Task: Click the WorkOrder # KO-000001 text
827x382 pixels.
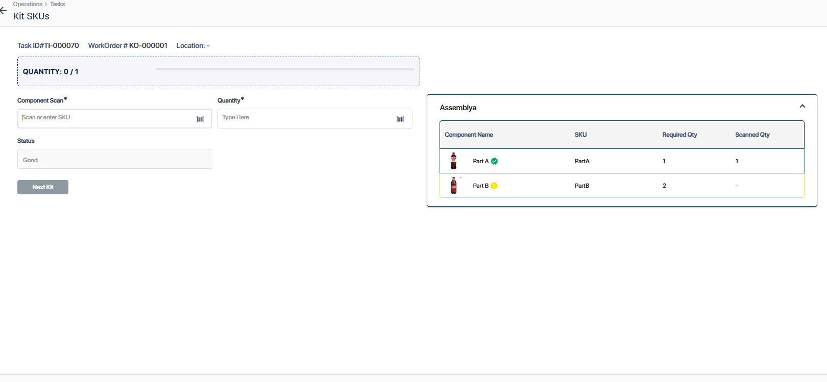Action: coord(128,45)
